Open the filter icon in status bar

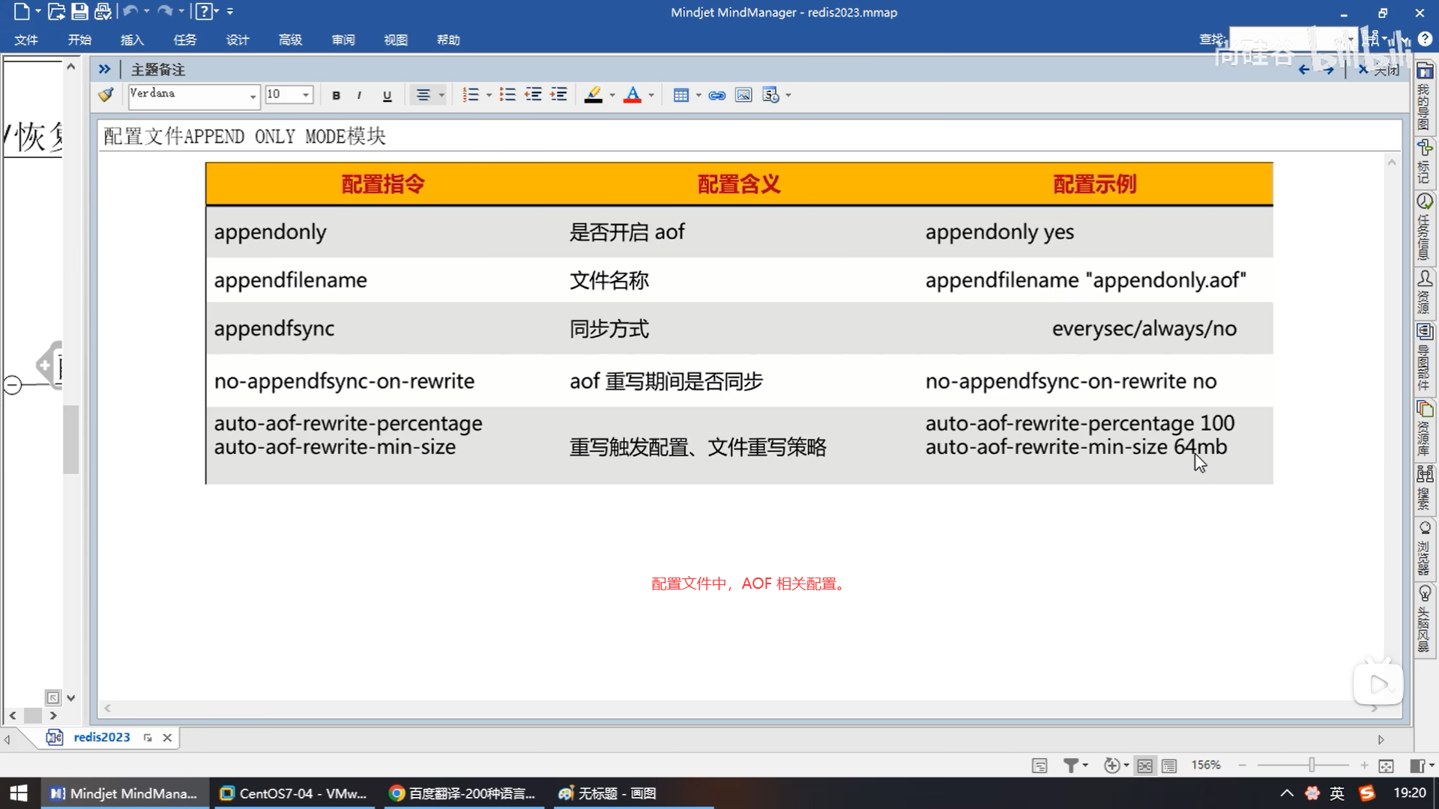(x=1071, y=766)
